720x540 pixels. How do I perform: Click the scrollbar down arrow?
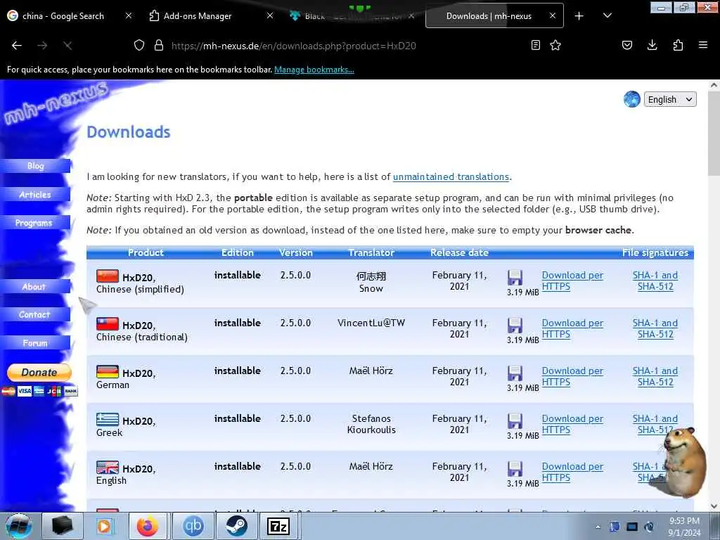pos(714,506)
